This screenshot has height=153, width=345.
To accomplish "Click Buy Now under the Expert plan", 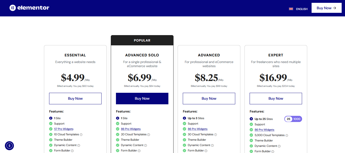I will coord(276,98).
